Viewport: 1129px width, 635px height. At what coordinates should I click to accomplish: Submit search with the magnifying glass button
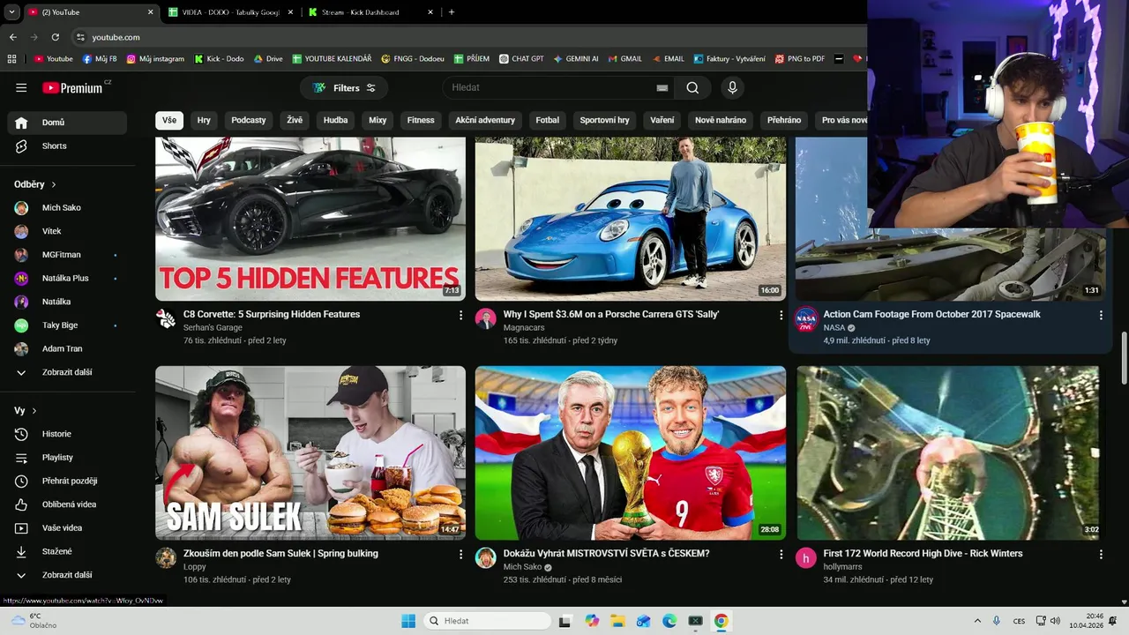692,88
